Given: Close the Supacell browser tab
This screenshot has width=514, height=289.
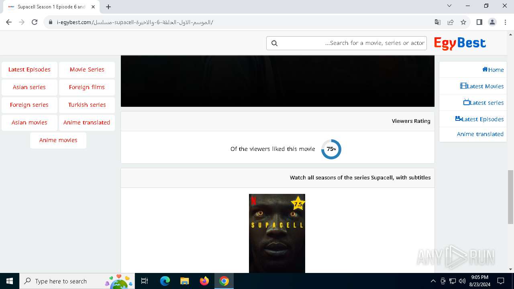Looking at the screenshot, I should tap(93, 7).
